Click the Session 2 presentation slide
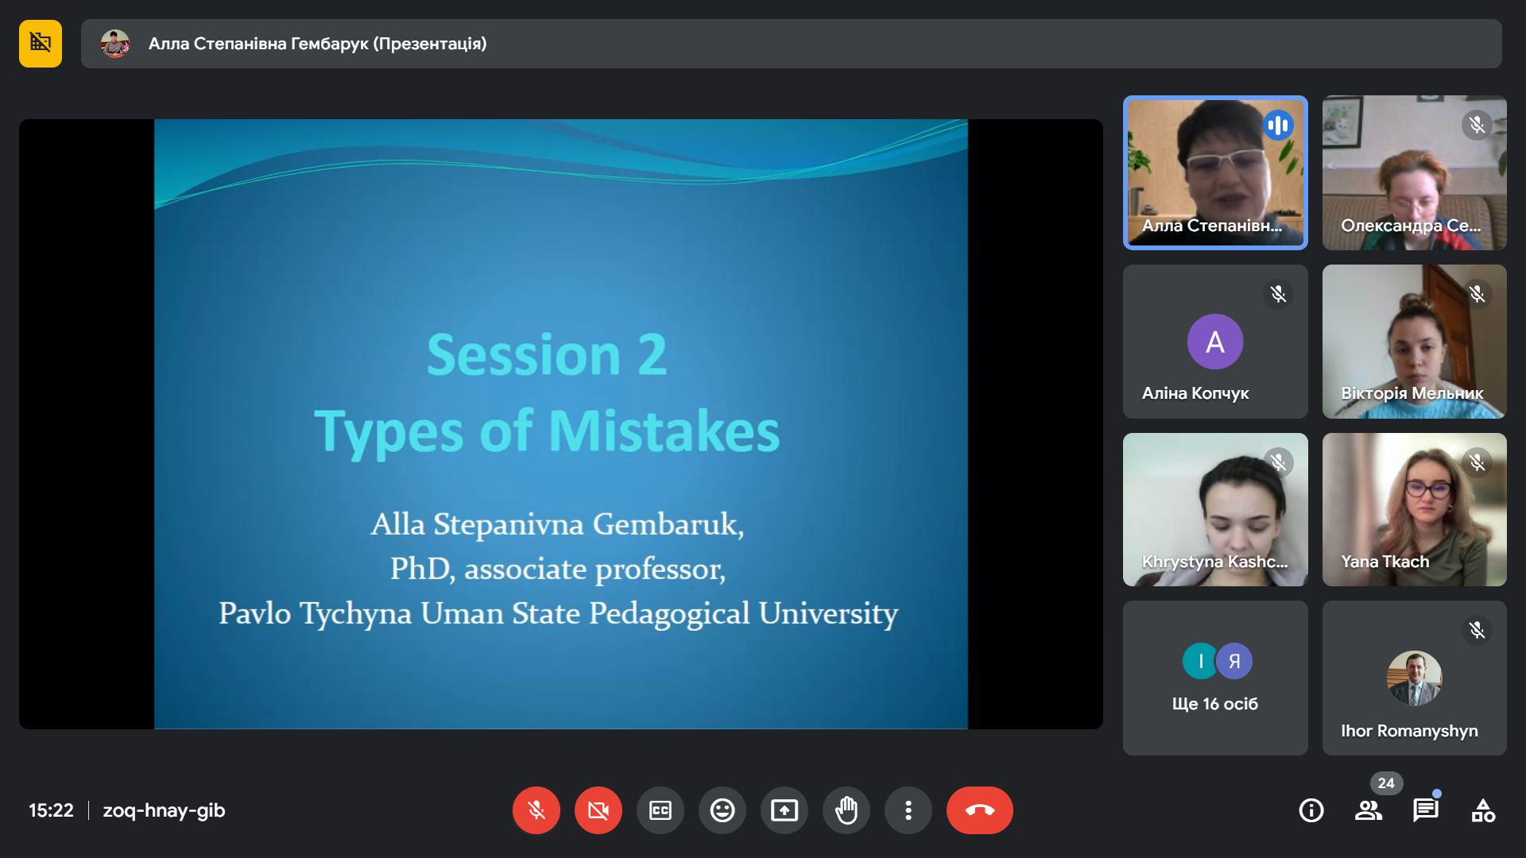 (560, 423)
